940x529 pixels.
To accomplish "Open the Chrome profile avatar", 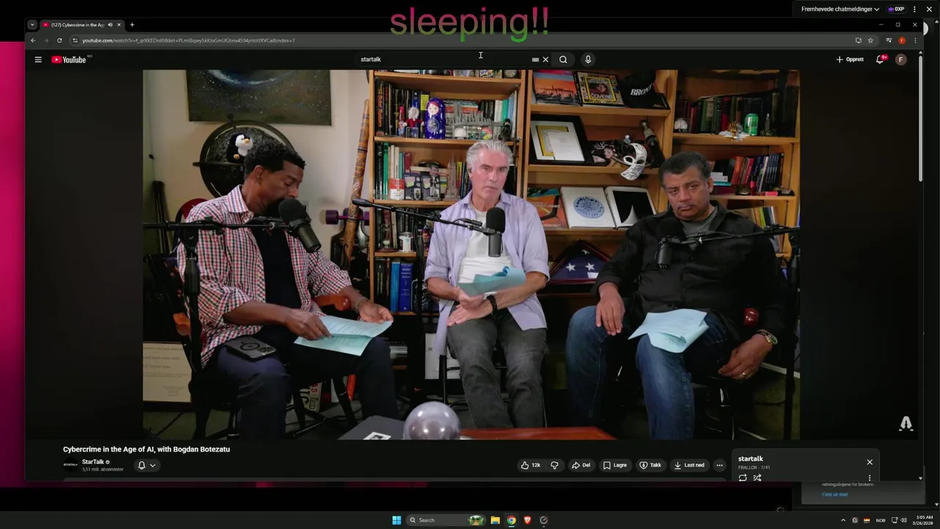I will point(902,40).
